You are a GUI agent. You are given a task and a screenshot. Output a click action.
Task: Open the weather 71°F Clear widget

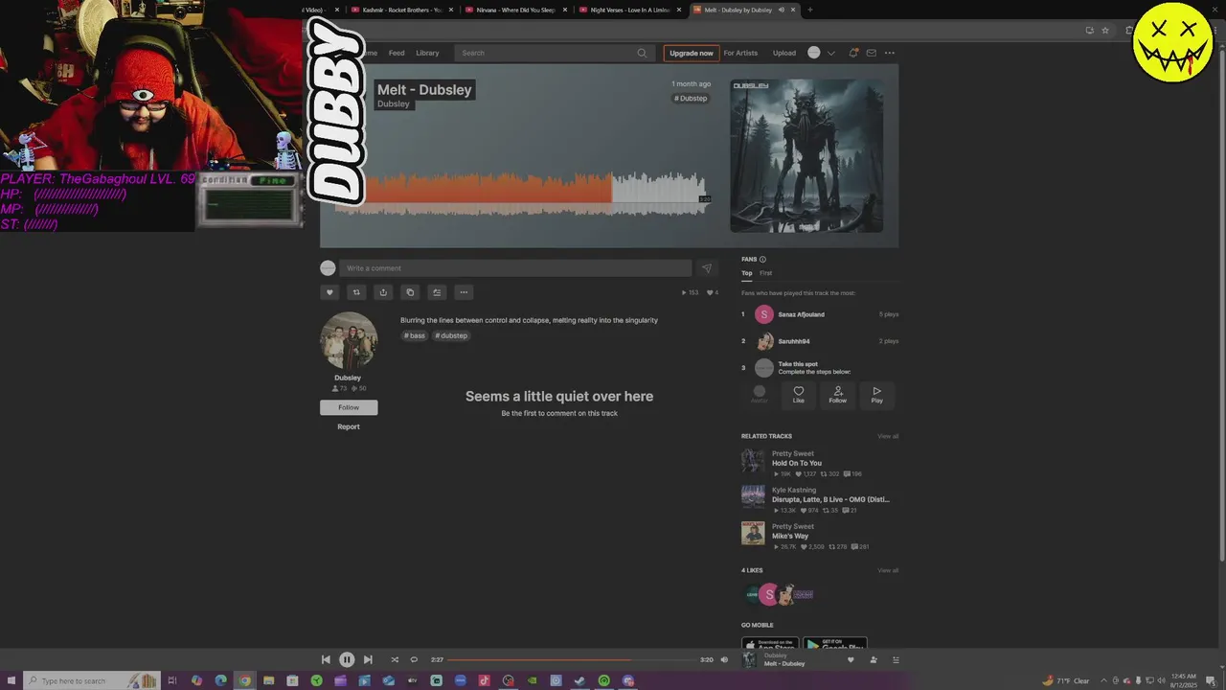tap(1066, 680)
